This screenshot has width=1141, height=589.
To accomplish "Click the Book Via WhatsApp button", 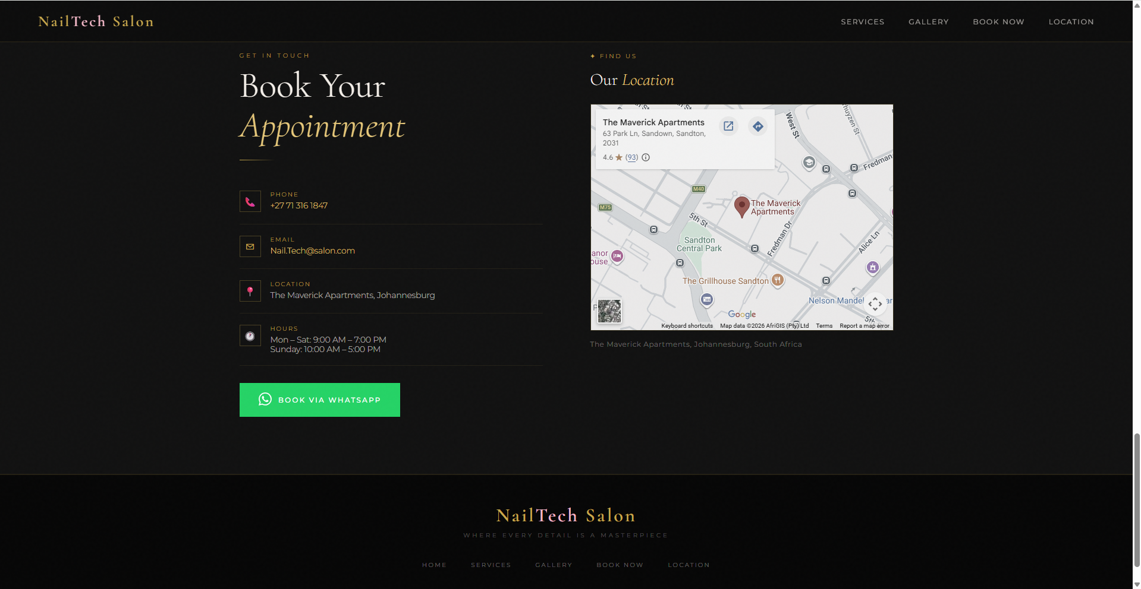I will click(x=320, y=400).
